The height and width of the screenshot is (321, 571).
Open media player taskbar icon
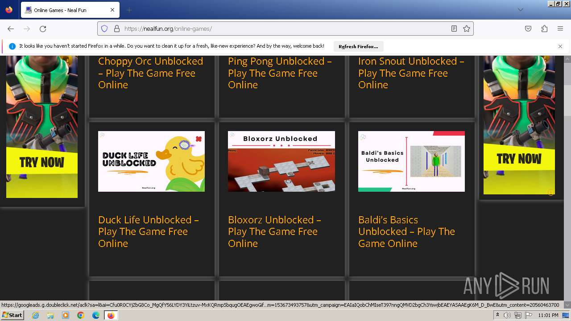(66, 315)
